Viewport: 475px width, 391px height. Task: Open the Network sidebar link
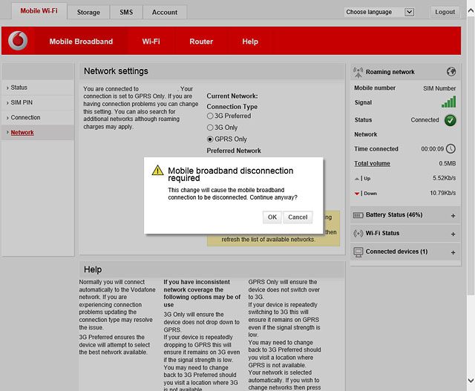22,133
